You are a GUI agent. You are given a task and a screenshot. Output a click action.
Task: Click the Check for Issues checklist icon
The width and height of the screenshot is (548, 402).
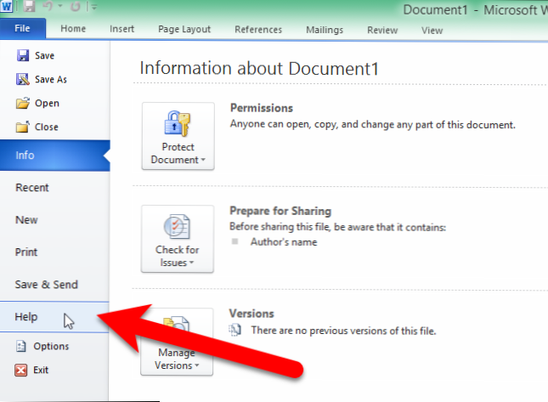click(178, 227)
